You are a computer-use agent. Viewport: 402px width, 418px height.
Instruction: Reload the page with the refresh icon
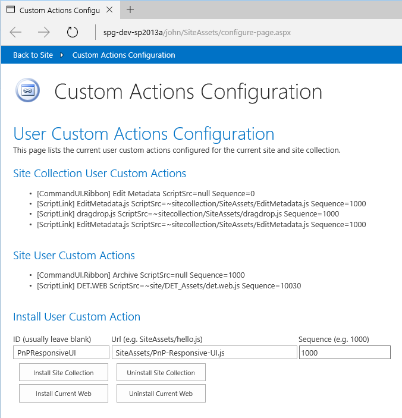coord(73,32)
